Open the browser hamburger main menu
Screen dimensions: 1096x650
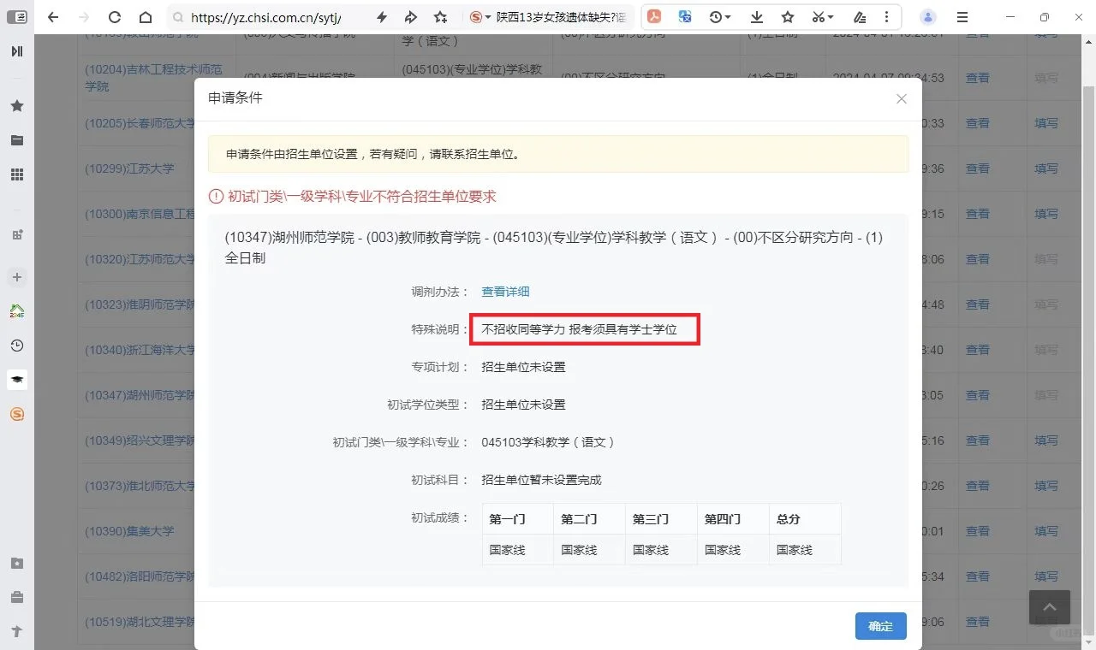coord(962,17)
